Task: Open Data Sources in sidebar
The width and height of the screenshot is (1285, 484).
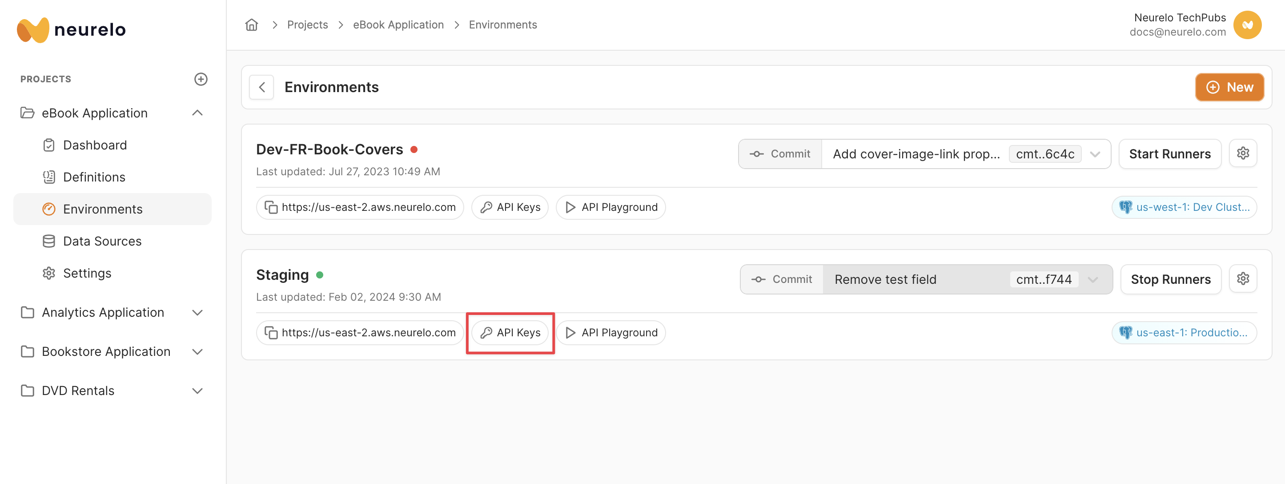Action: coord(102,241)
